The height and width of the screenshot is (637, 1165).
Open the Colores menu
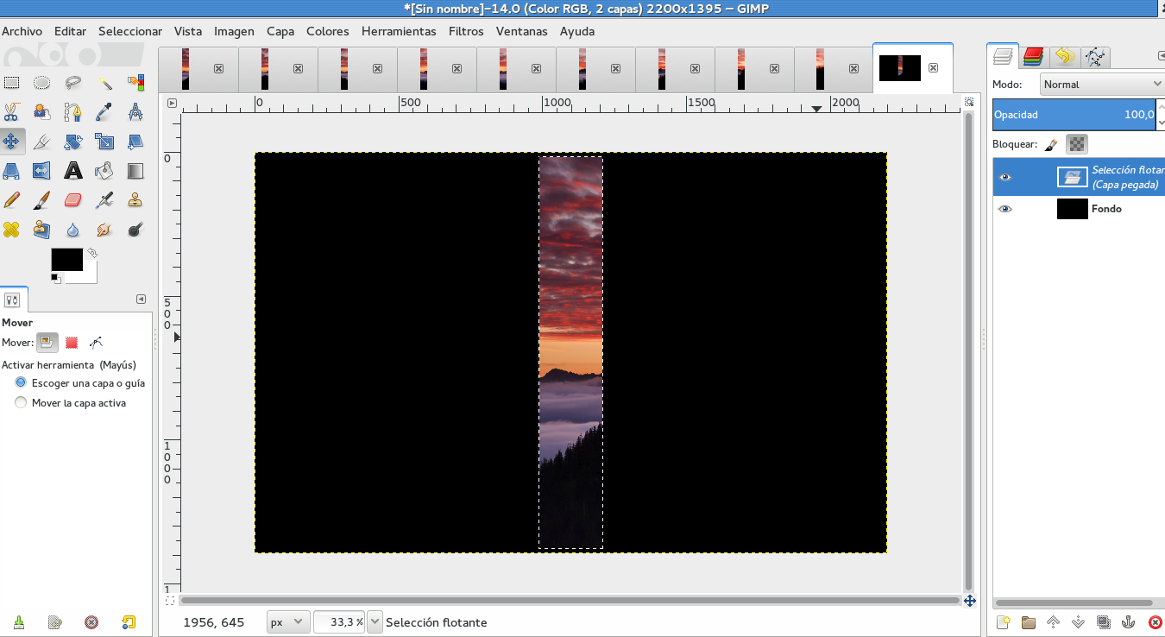328,31
